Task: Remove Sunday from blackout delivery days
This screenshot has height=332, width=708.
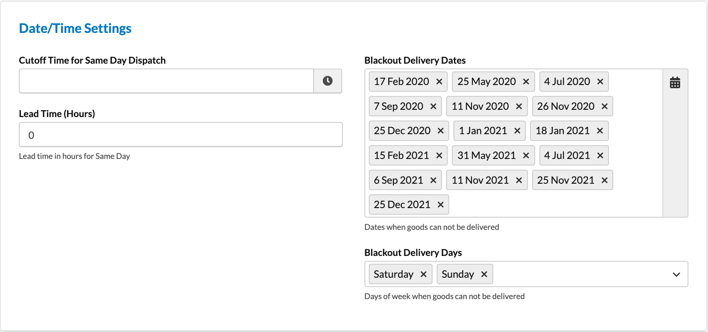Action: [x=484, y=274]
